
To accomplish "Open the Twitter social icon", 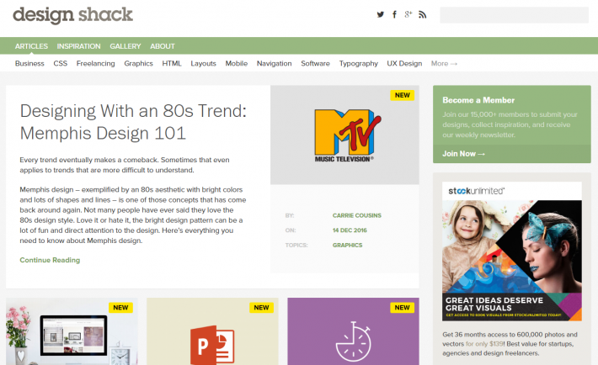I will click(x=380, y=15).
